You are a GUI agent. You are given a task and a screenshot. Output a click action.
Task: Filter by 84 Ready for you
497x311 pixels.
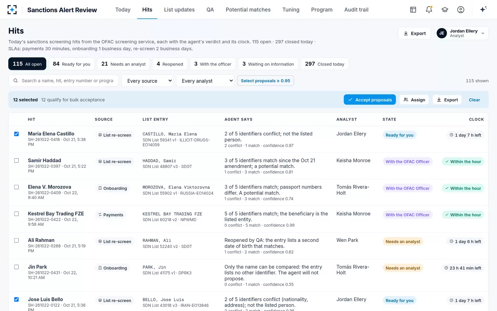(71, 64)
